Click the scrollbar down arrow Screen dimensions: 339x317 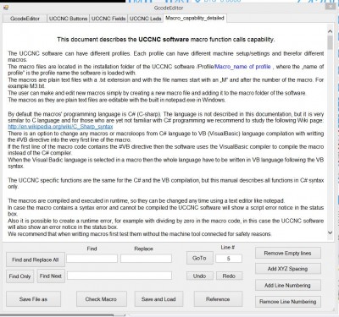tap(330, 232)
